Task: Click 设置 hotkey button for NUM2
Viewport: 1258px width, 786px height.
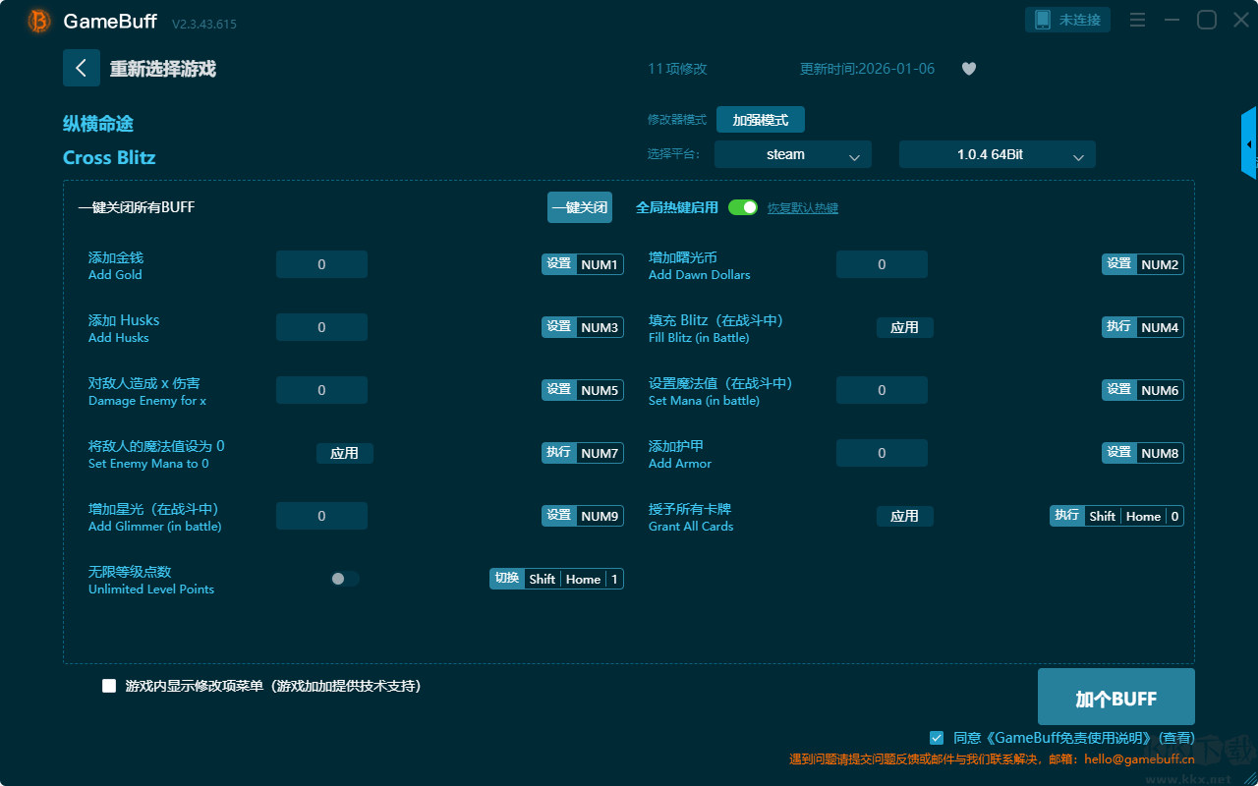Action: [1119, 264]
